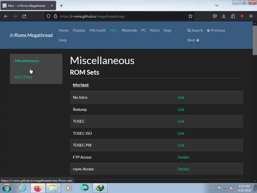Screen dimensions: 257x193
Task: Reload the current page
Action: click(24, 16)
